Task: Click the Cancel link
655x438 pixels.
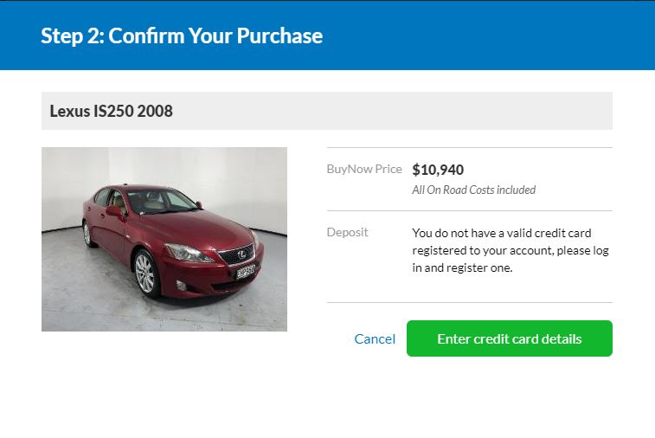Action: tap(375, 338)
